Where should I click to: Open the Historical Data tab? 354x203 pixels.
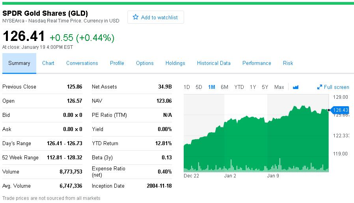pos(214,63)
